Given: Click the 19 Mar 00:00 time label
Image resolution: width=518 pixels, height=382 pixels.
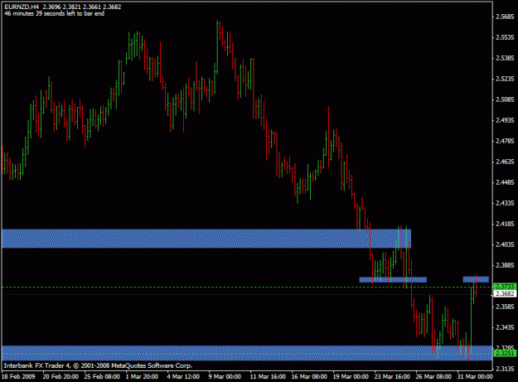Looking at the screenshot, I should pyautogui.click(x=351, y=377).
